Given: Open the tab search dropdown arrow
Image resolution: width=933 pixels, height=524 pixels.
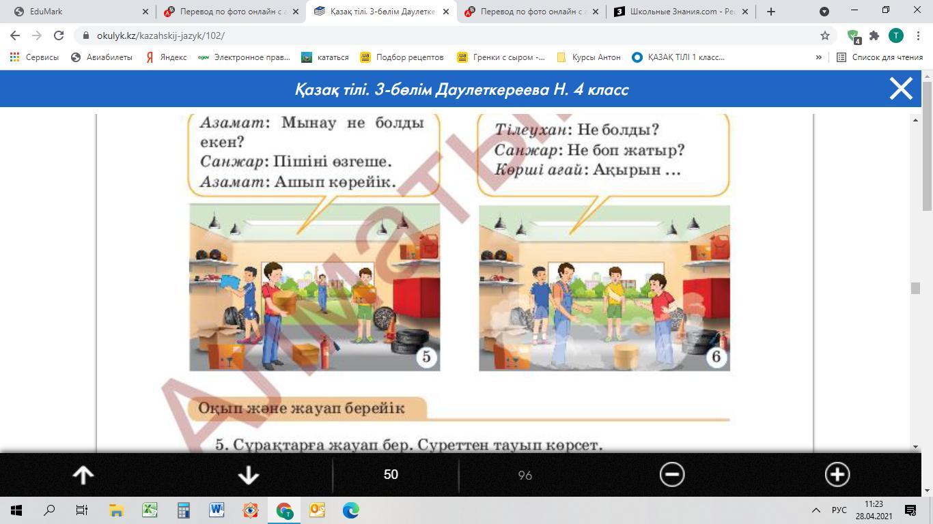Looking at the screenshot, I should point(824,12).
